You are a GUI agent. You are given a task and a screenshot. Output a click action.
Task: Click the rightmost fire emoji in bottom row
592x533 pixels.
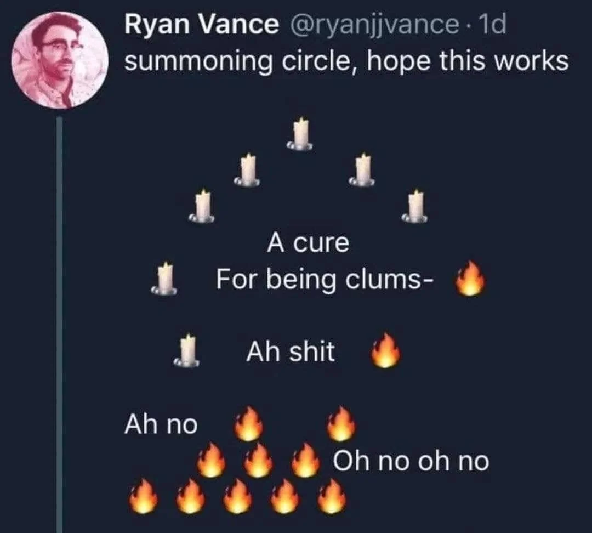332,496
